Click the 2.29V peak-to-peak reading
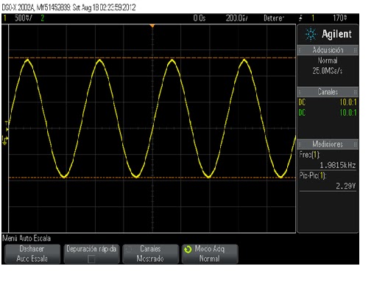 tap(346, 186)
